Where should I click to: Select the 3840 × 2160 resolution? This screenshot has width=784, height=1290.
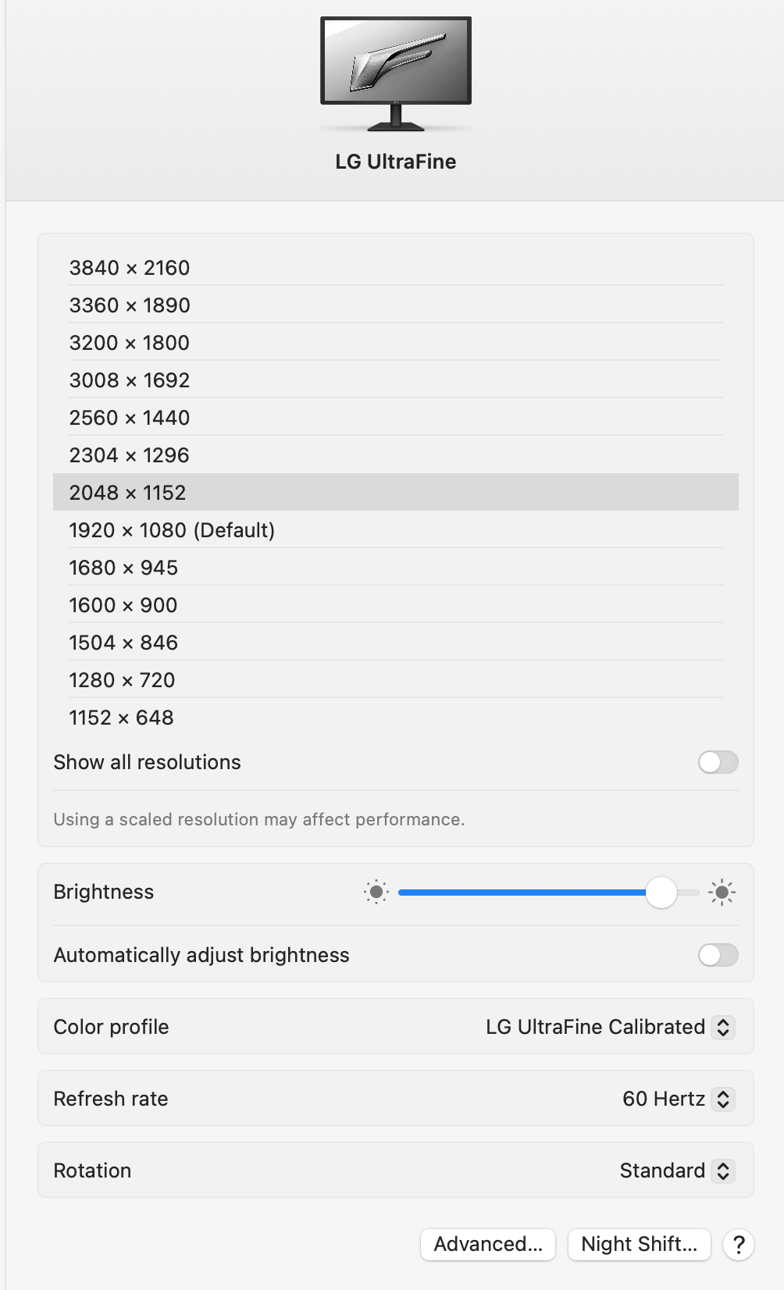pyautogui.click(x=130, y=268)
